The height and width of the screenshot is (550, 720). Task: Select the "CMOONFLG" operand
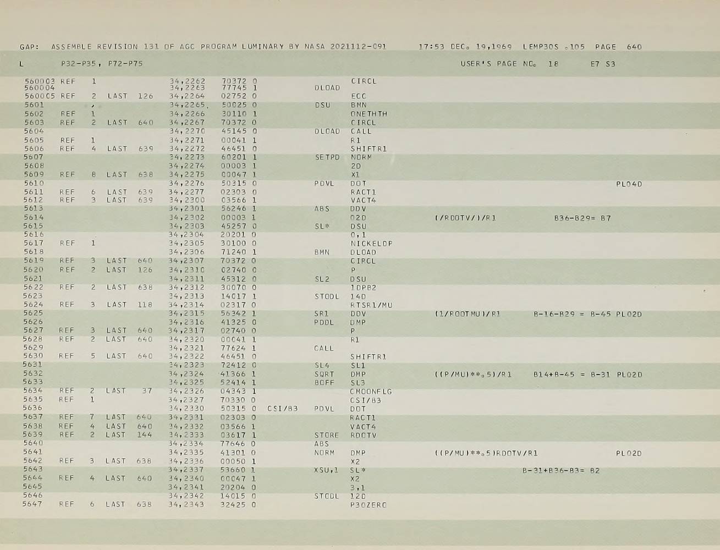[x=371, y=392]
